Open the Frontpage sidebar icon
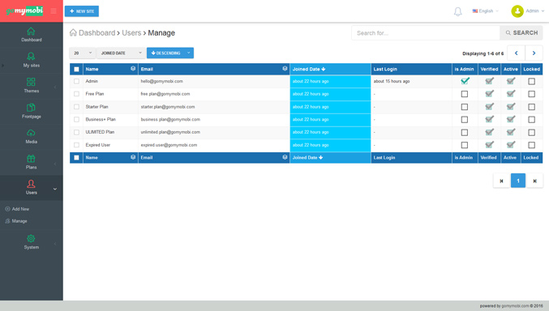Viewport: 549px width, 311px height. [31, 108]
